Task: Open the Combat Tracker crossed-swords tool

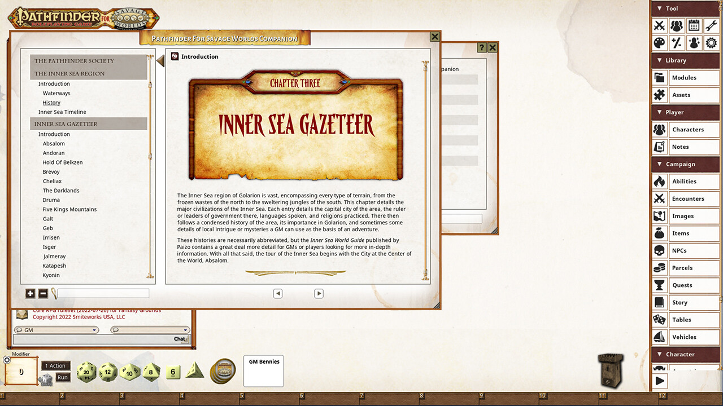Action: [x=659, y=25]
